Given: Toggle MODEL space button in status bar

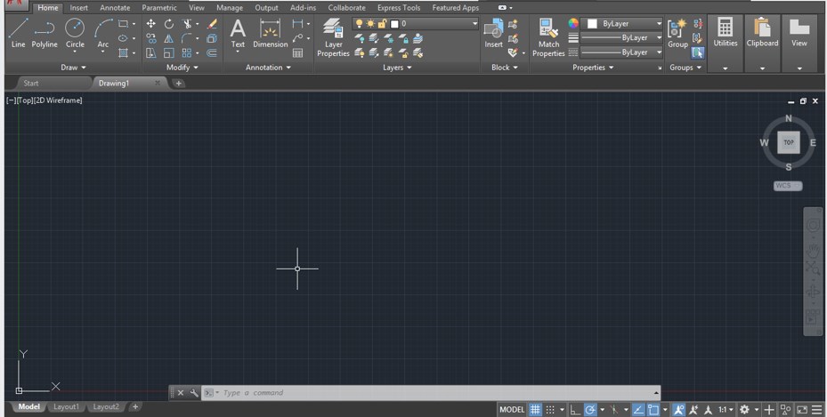Looking at the screenshot, I should tap(511, 410).
